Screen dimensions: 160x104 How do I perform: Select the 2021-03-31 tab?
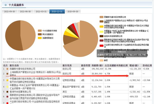[41, 11]
